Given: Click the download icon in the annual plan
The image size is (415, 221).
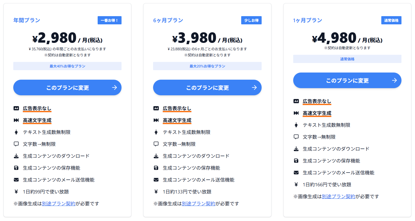Looking at the screenshot, I should [16, 156].
